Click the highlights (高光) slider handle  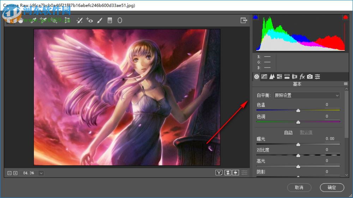(298, 166)
